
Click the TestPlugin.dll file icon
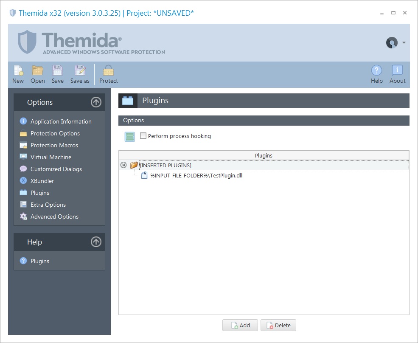tap(144, 175)
